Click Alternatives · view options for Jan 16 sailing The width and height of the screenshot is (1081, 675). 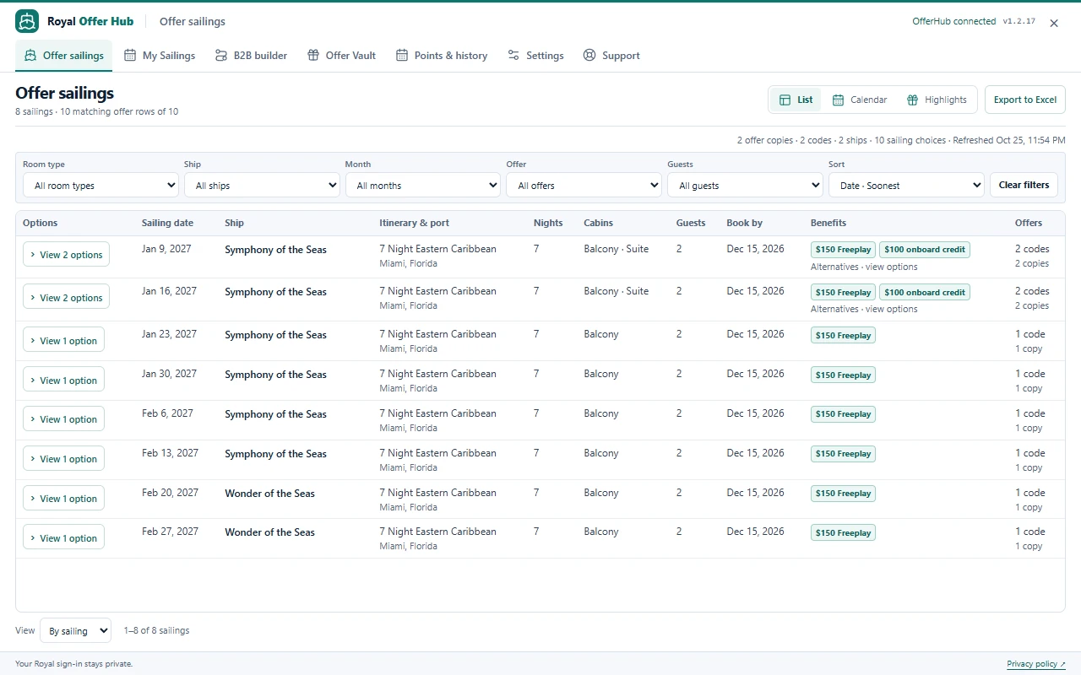pos(864,309)
